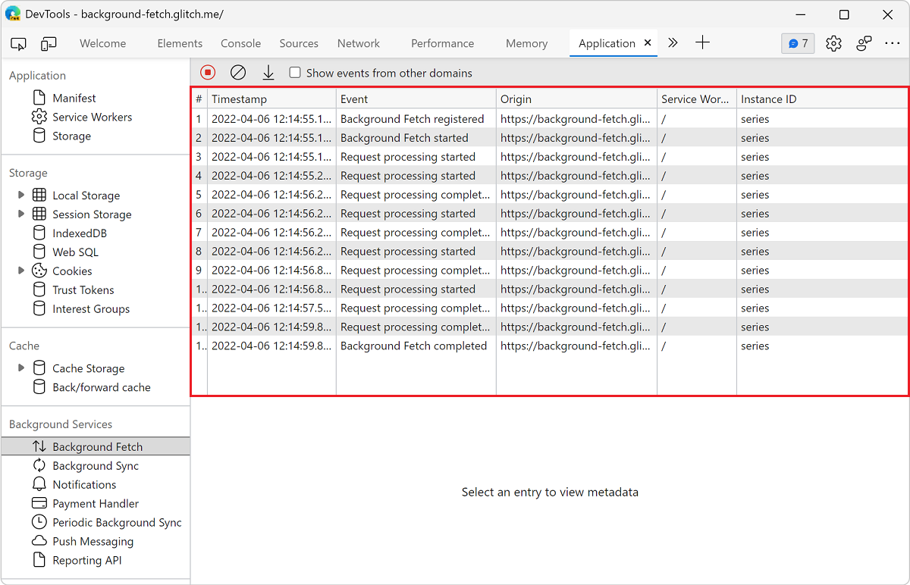Select the Push Messaging service
The height and width of the screenshot is (585, 910).
92,541
